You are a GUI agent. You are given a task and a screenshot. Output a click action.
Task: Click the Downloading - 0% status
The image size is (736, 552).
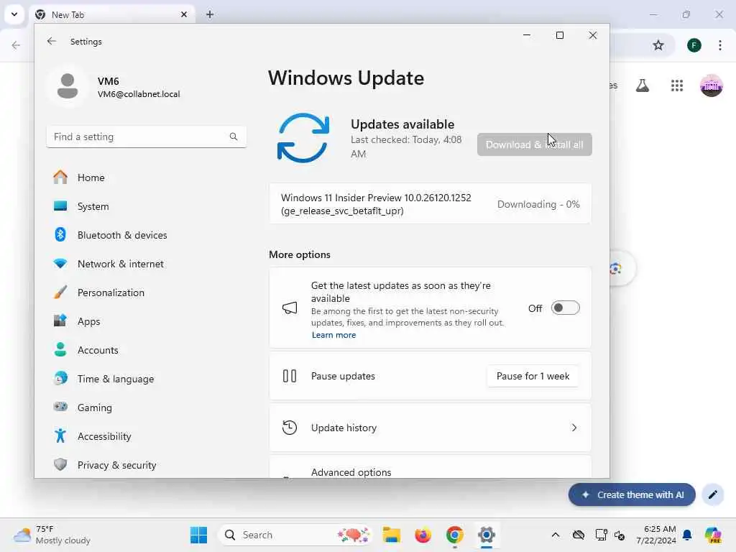point(538,204)
